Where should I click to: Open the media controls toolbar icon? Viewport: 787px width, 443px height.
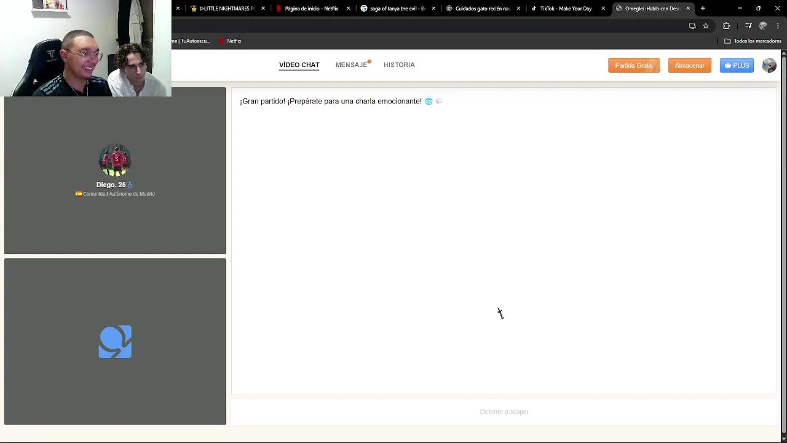(x=748, y=26)
